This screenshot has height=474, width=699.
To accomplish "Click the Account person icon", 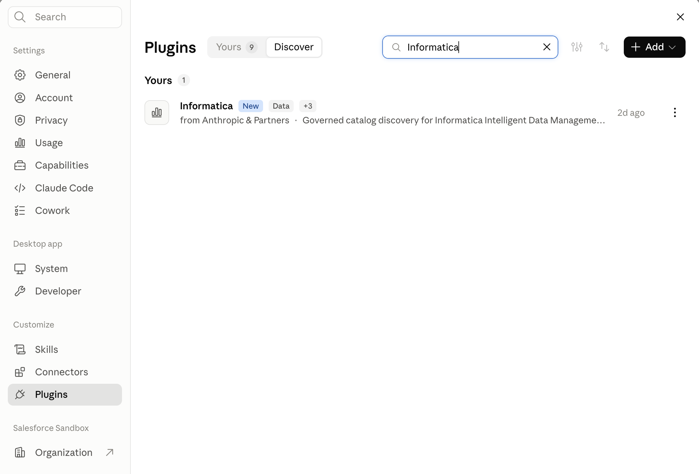I will pyautogui.click(x=20, y=98).
